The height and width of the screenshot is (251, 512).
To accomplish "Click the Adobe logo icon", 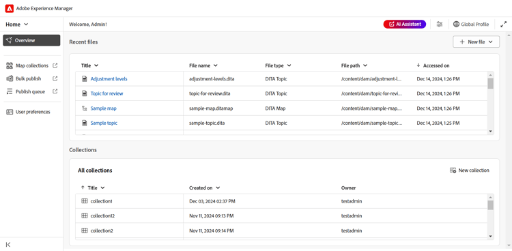I will tap(10, 8).
